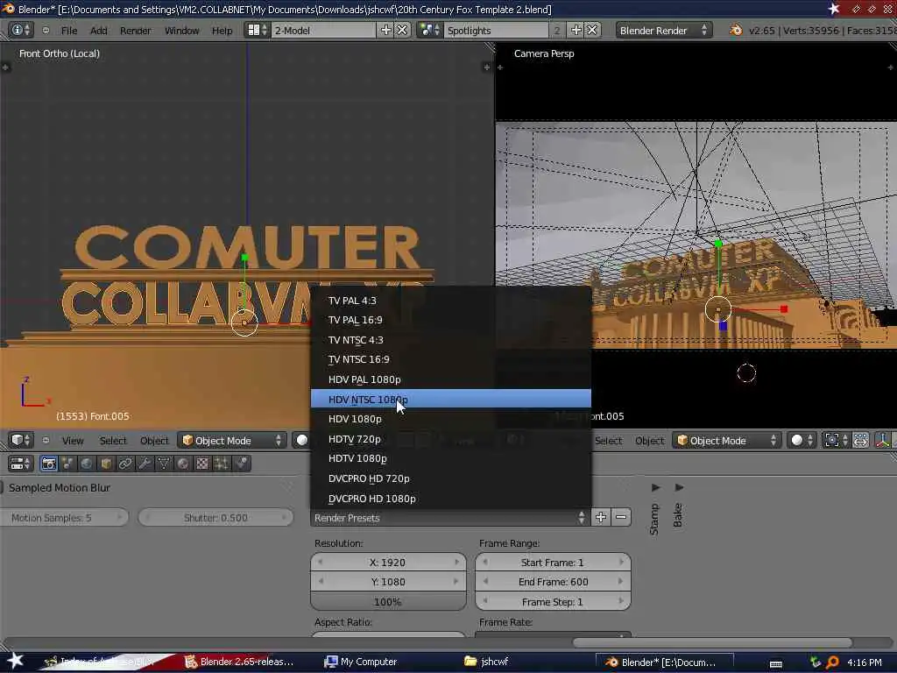Select the Scene properties tab icon

tap(67, 464)
